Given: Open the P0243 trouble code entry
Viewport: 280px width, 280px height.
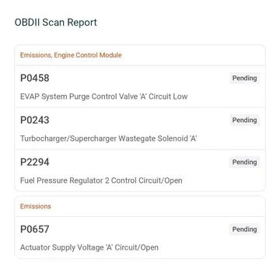Looking at the screenshot, I should click(140, 128).
